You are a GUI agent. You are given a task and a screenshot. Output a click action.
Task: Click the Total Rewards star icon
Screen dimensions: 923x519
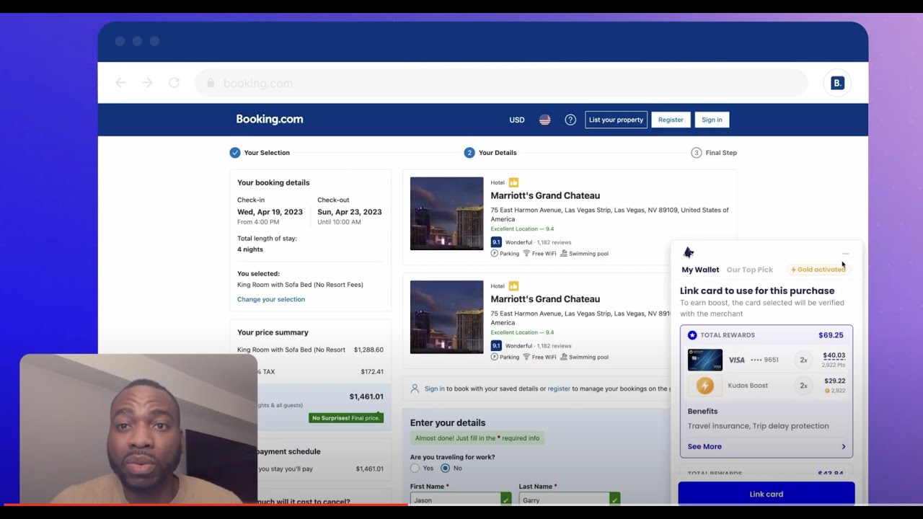[691, 334]
